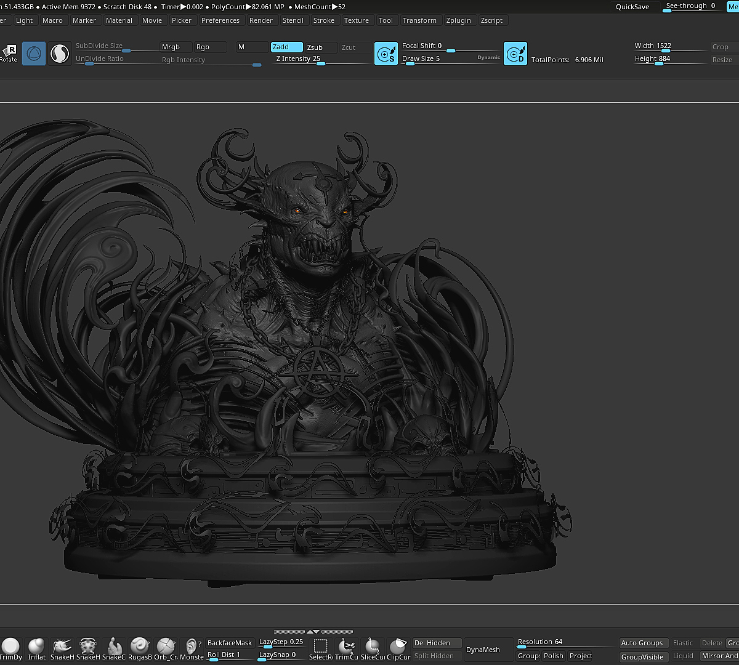
Task: Toggle the Mrgb paint mode
Action: click(x=175, y=47)
